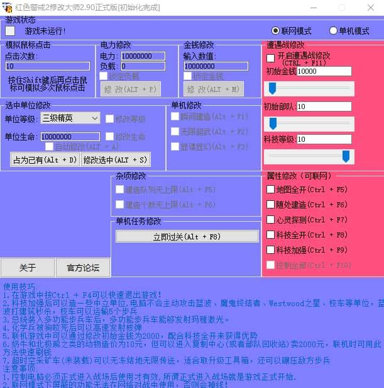Click the 关于 button
The width and height of the screenshot is (384, 388).
coord(28,268)
